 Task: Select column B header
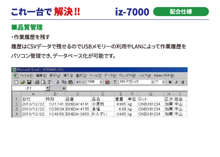pyautogui.click(x=55, y=94)
